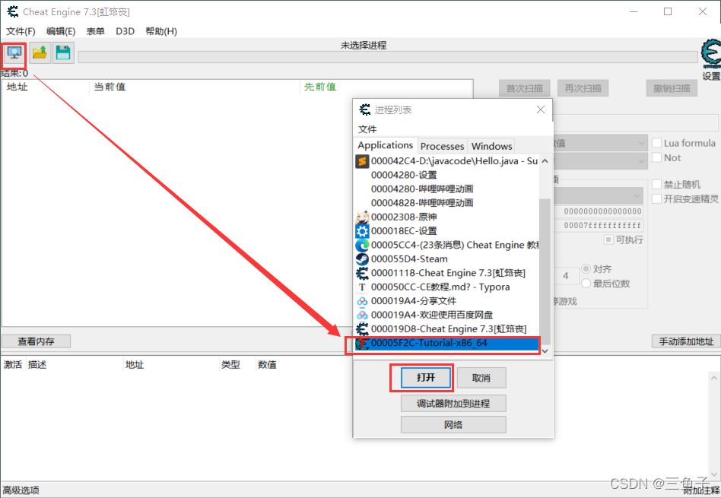Select the 00004828-哔哩哔哩动画 row
The height and width of the screenshot is (498, 721).
point(447,203)
